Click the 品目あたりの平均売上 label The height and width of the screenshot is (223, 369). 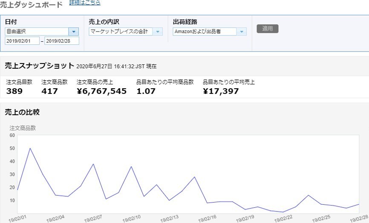229,82
